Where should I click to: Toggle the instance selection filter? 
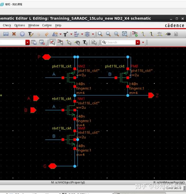tap(60, 42)
